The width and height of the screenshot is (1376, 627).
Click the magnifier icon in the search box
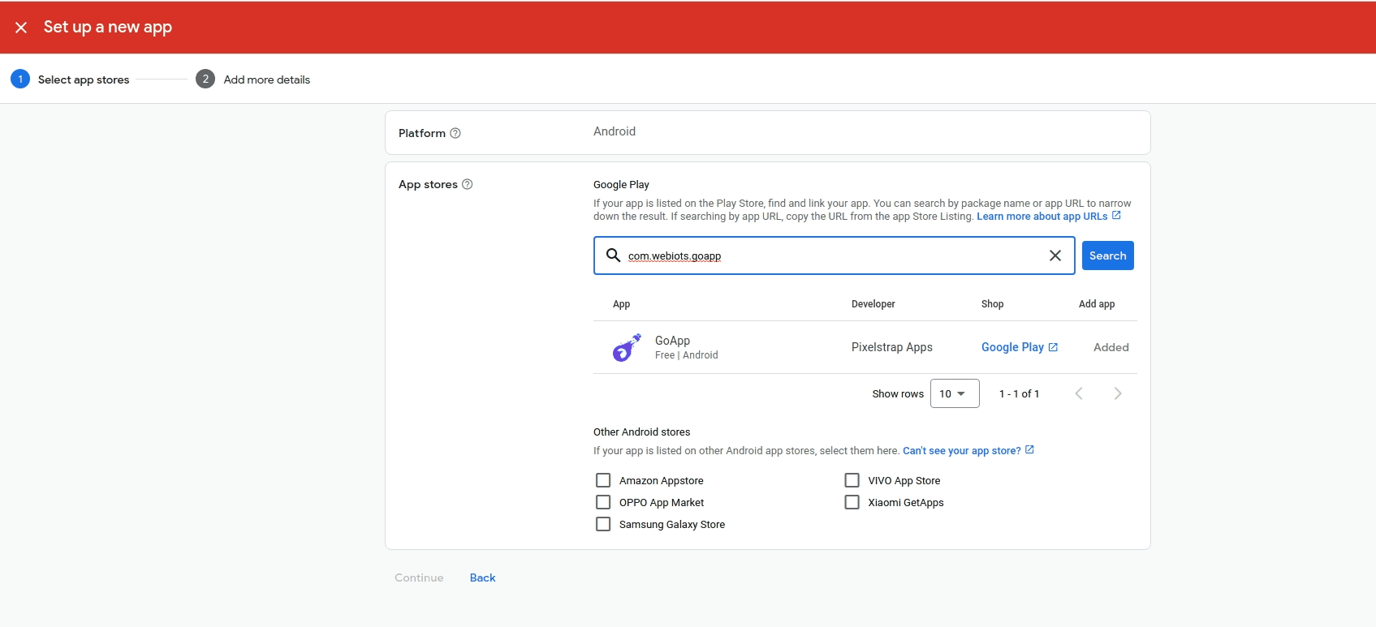coord(613,256)
